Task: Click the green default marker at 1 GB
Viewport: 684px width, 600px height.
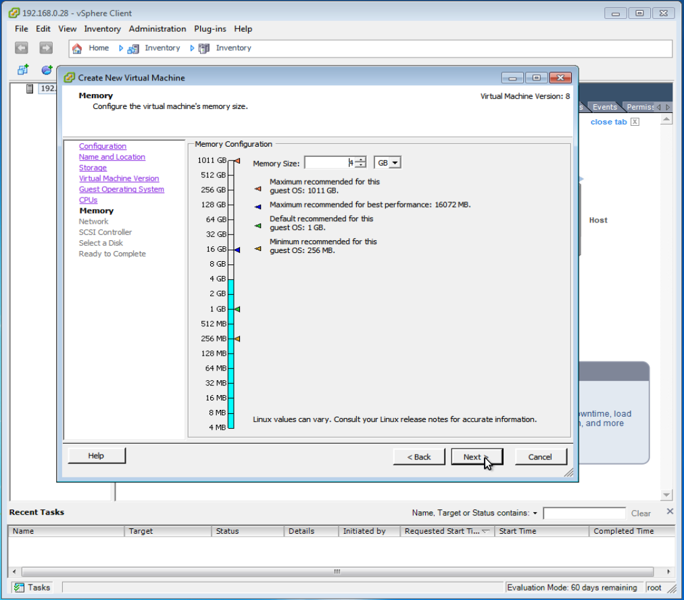Action: (237, 309)
